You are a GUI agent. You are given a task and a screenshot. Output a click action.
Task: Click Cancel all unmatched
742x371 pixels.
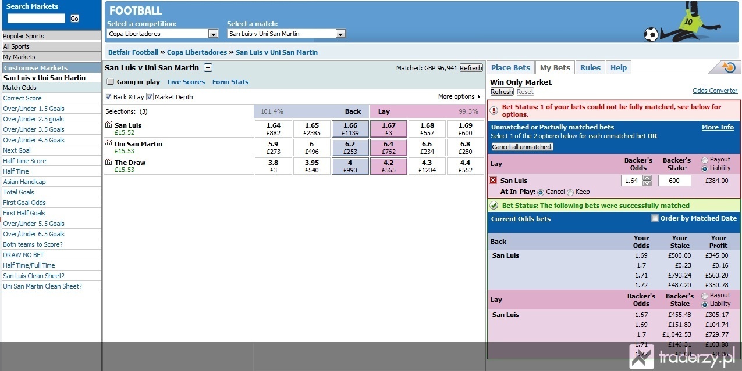click(x=521, y=147)
